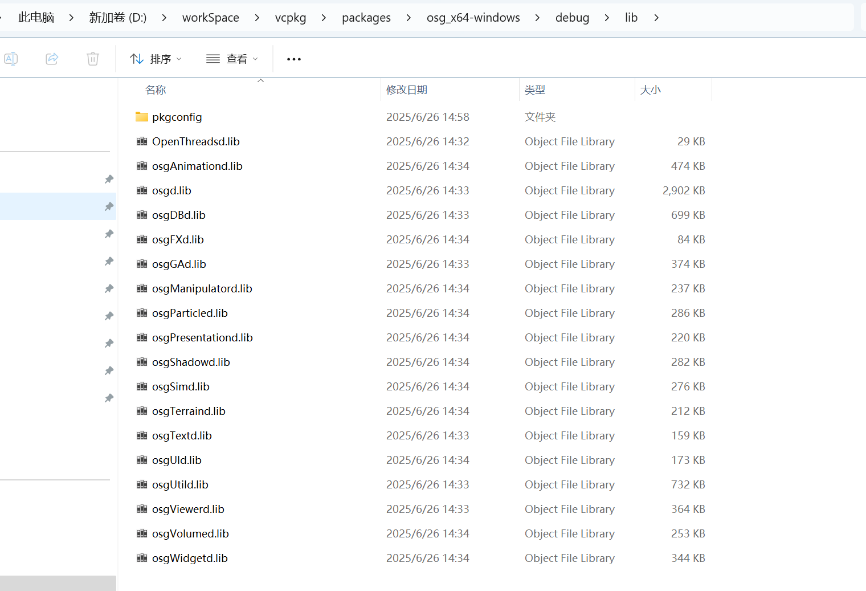866x591 pixels.
Task: Select the osgParticled.lib file icon
Action: point(142,313)
